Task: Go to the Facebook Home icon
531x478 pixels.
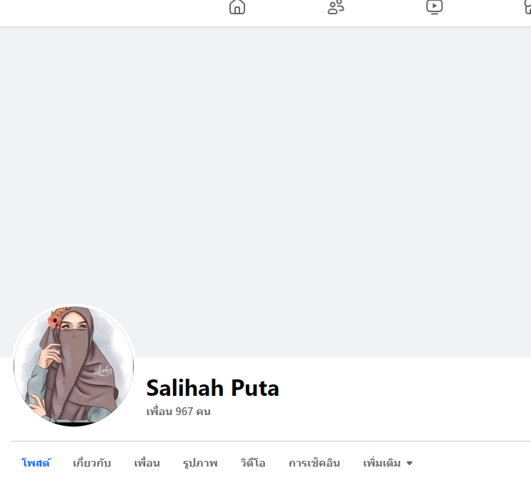Action: point(237,6)
